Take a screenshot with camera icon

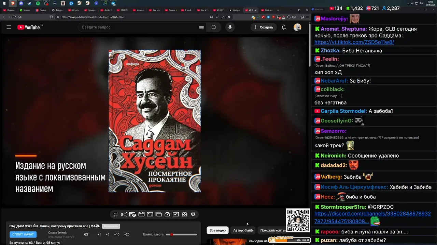pyautogui.click(x=184, y=214)
